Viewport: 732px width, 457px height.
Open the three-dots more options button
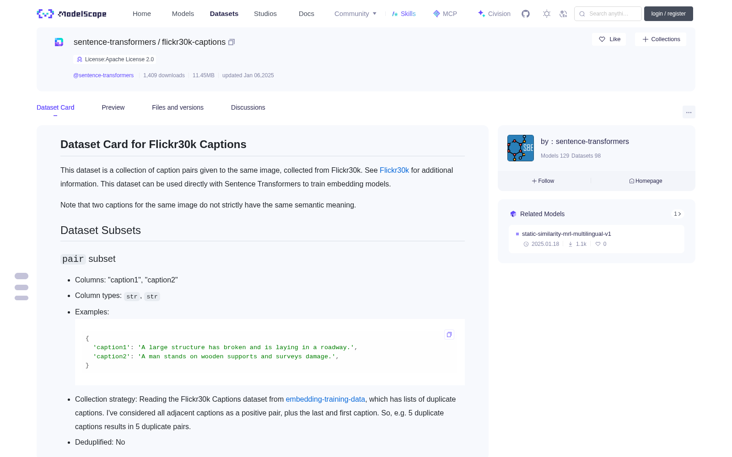point(689,112)
